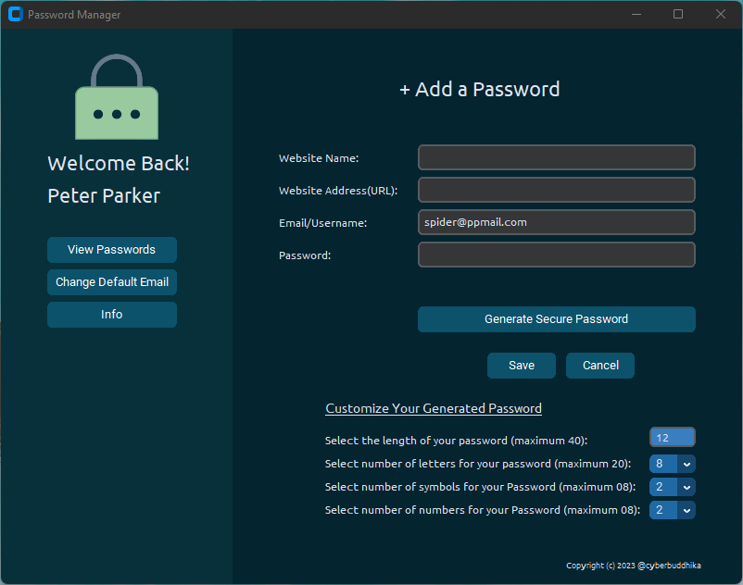Screen dimensions: 743x585
Task: Click the Password input field
Action: 556,255
